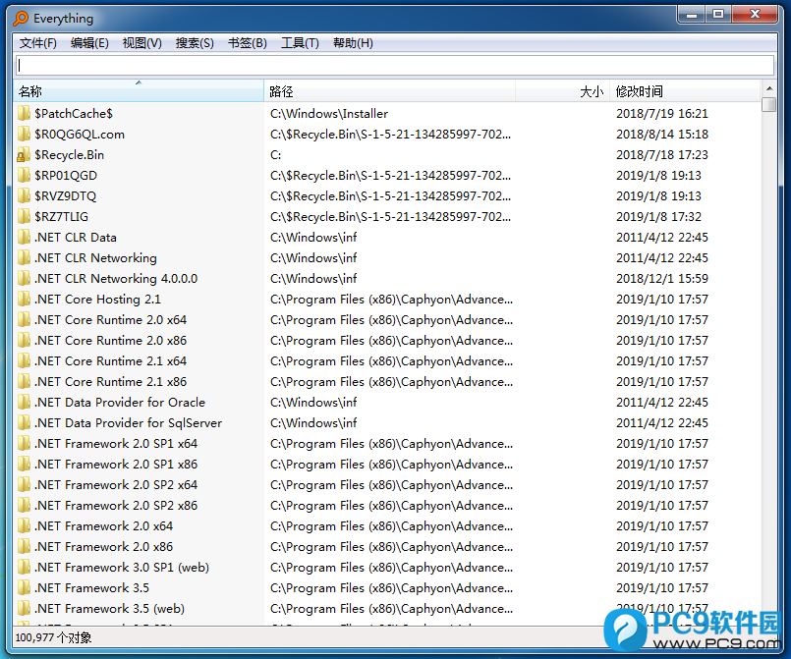Click path cell of $RP01QGD row
The image size is (791, 659).
tap(390, 176)
